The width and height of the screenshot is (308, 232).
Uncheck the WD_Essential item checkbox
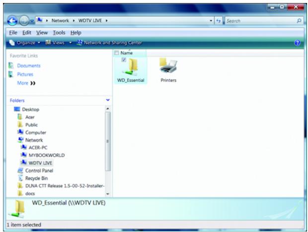(x=124, y=60)
